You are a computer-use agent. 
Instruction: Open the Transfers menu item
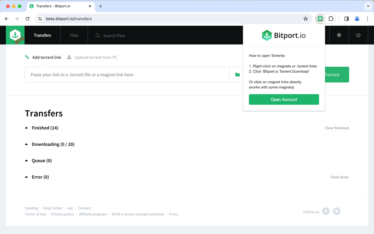42,35
